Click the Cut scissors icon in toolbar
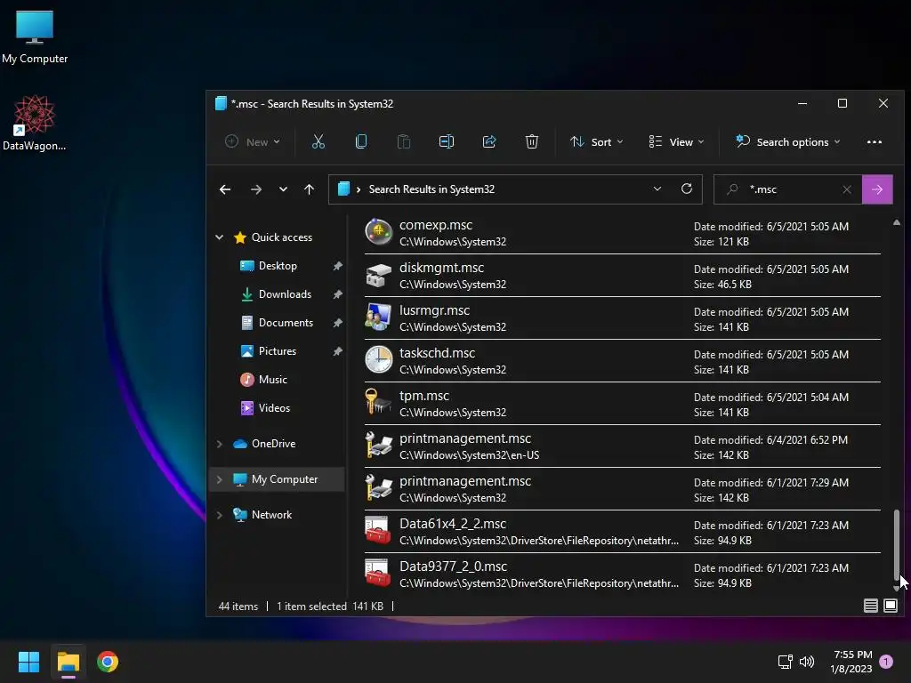 pos(318,141)
